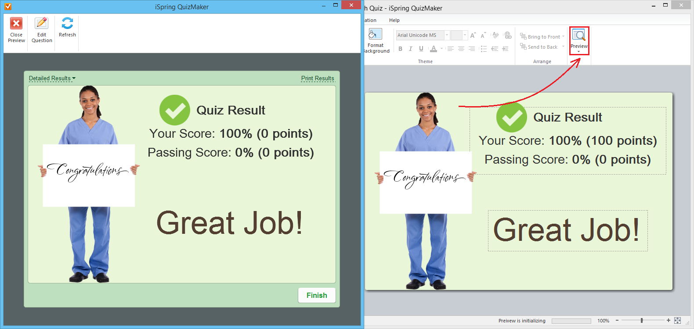Open Format Background in editor window

[x=376, y=41]
